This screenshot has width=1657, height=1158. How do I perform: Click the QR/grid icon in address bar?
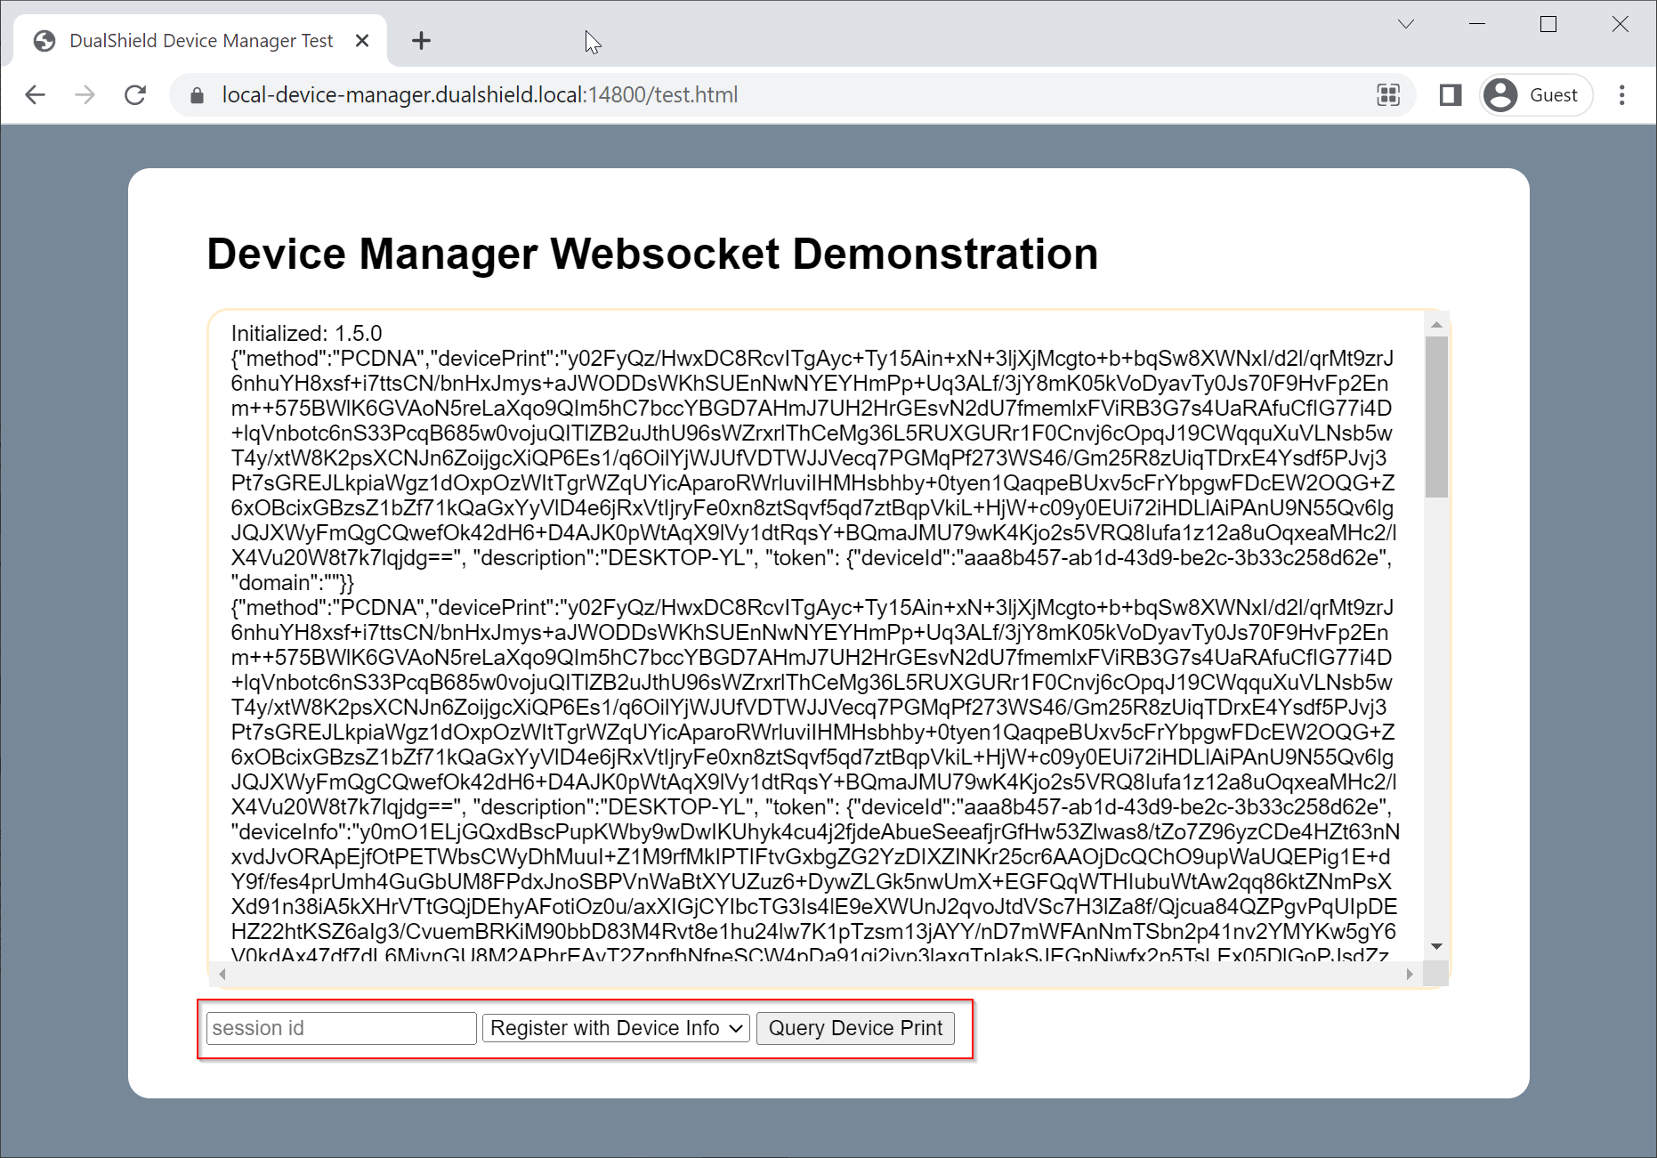point(1388,95)
